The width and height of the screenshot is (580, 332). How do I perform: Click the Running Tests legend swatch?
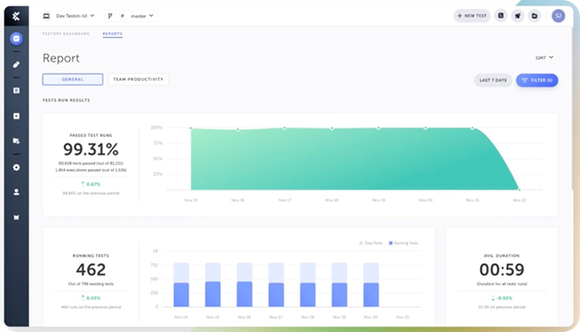tap(391, 243)
